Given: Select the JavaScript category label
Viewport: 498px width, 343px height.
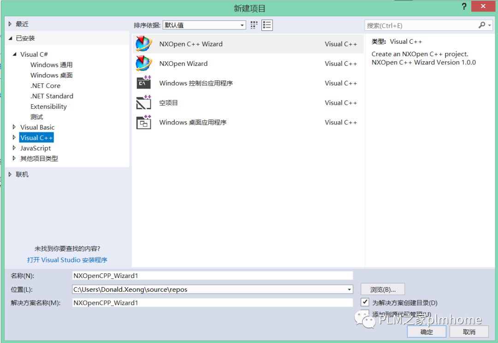Looking at the screenshot, I should click(36, 148).
